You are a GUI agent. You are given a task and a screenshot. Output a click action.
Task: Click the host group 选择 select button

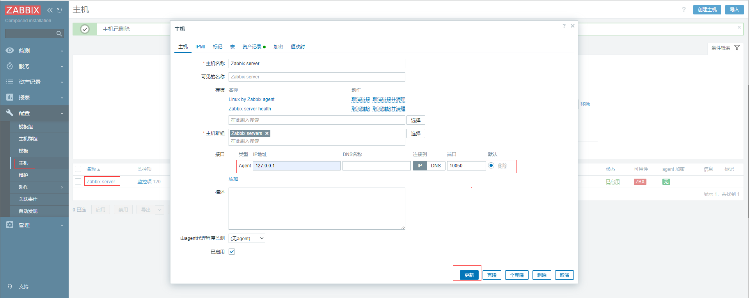[x=416, y=133]
